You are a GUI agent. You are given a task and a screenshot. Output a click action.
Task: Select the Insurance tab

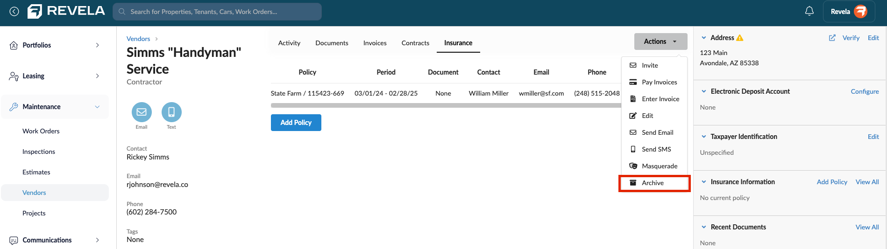point(458,43)
